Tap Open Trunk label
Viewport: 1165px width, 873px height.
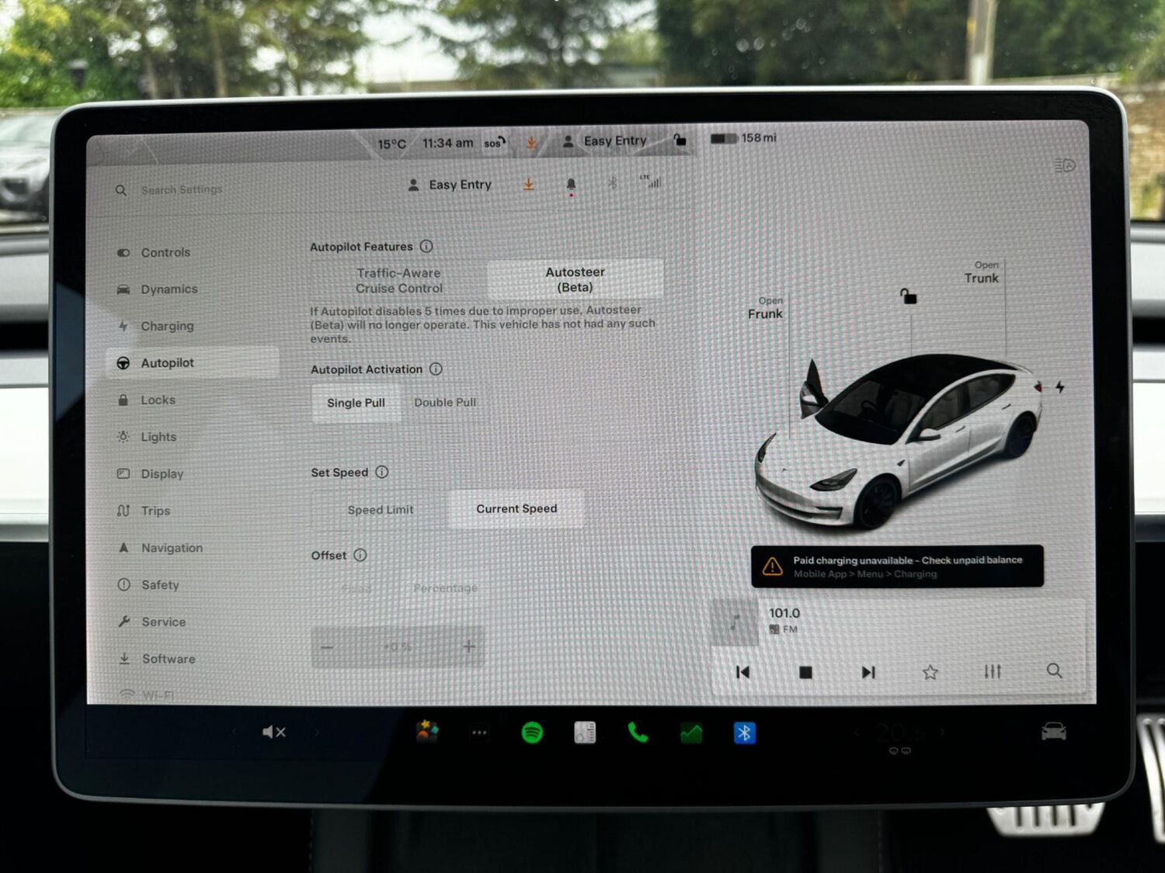[982, 272]
